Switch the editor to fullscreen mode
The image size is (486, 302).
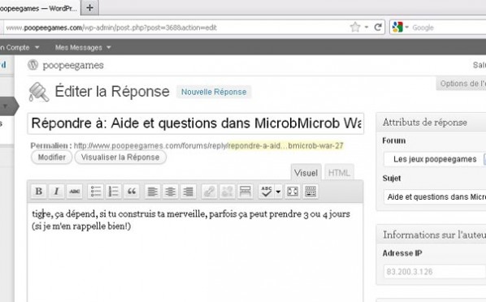click(293, 191)
